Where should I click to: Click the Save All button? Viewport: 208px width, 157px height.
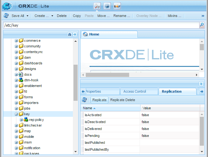pyautogui.click(x=18, y=16)
